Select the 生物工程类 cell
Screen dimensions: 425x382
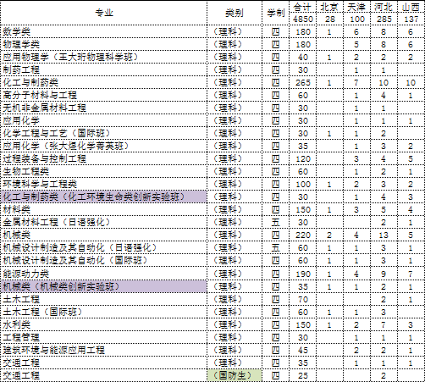tap(104, 171)
